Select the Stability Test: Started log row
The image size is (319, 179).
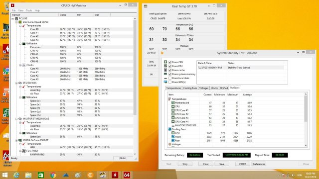[241, 68]
